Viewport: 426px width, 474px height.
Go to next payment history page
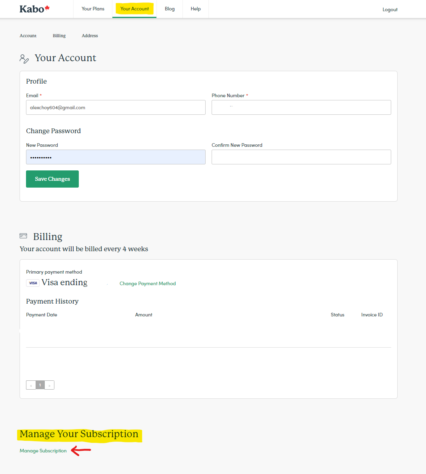50,385
